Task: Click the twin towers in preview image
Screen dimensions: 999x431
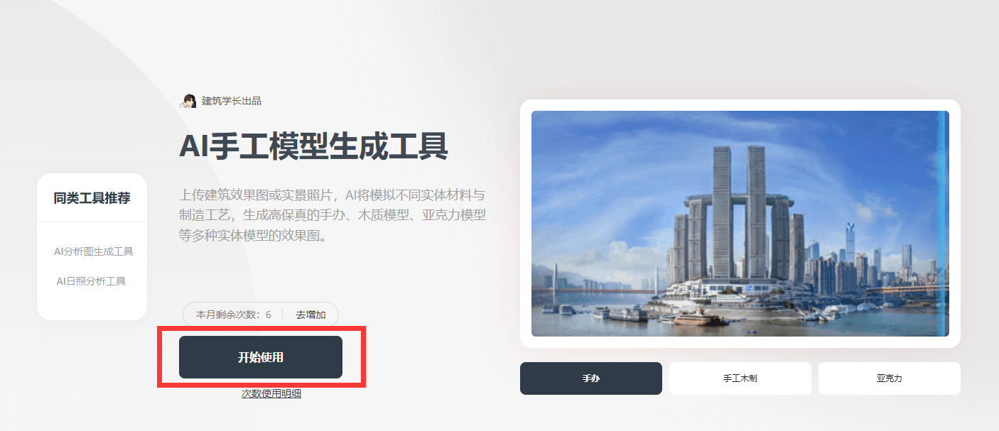Action: click(739, 212)
